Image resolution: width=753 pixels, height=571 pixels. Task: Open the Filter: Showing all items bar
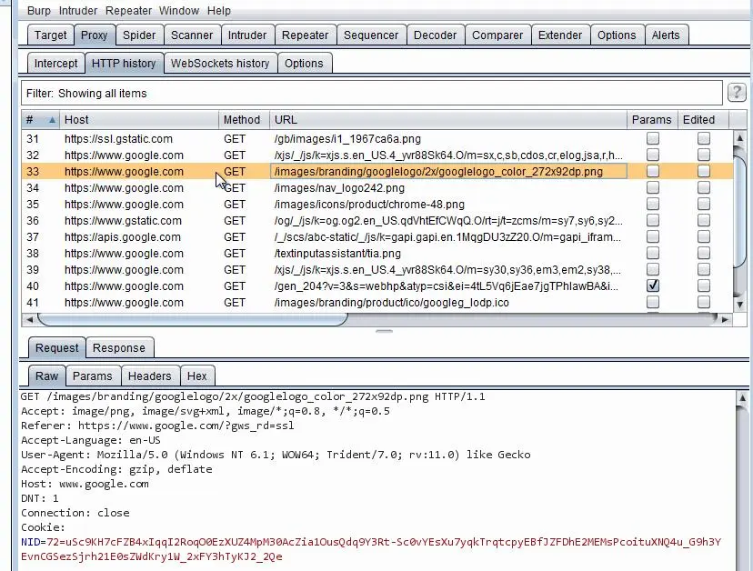[x=372, y=93]
